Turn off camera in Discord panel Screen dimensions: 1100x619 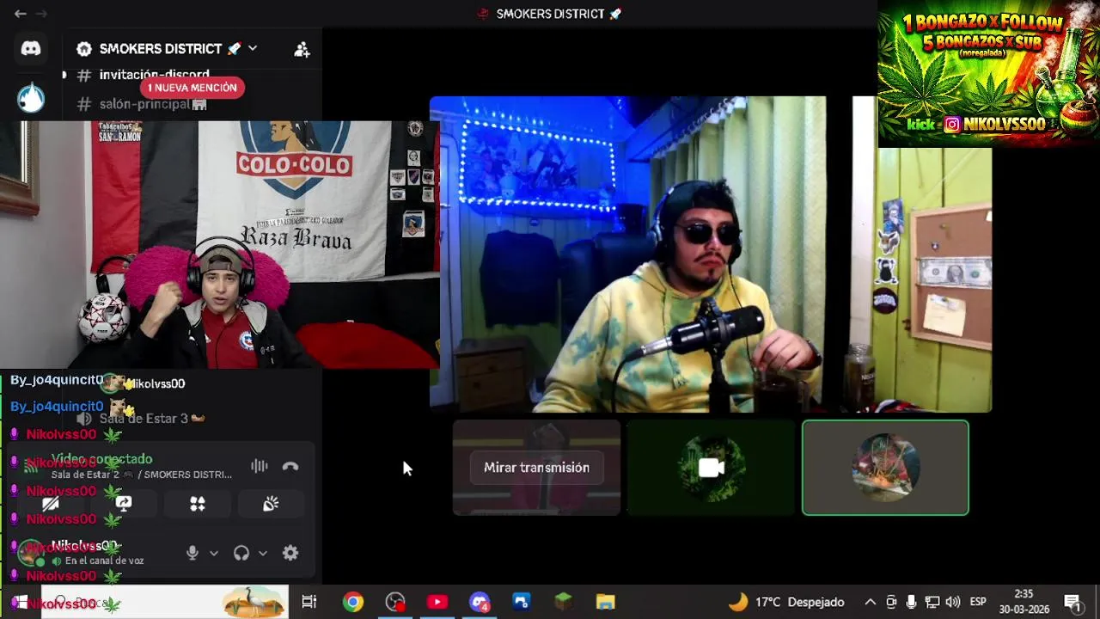pos(51,504)
